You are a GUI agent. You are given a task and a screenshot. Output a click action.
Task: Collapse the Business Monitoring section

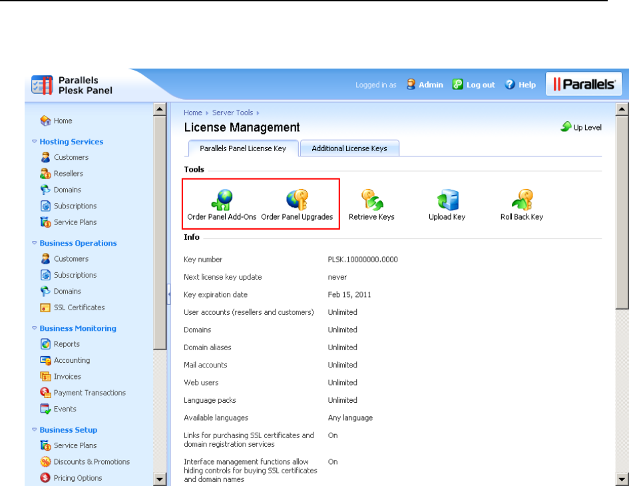(34, 328)
